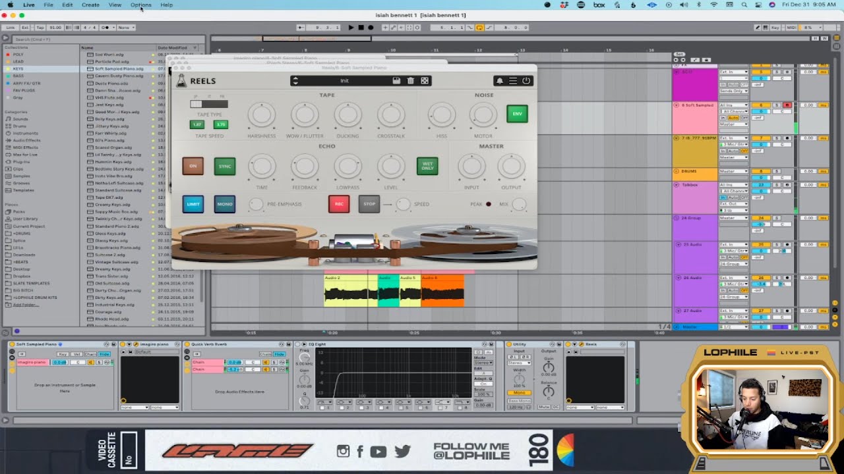Click the Instagram icon in banner
This screenshot has height=474, width=844.
click(343, 451)
